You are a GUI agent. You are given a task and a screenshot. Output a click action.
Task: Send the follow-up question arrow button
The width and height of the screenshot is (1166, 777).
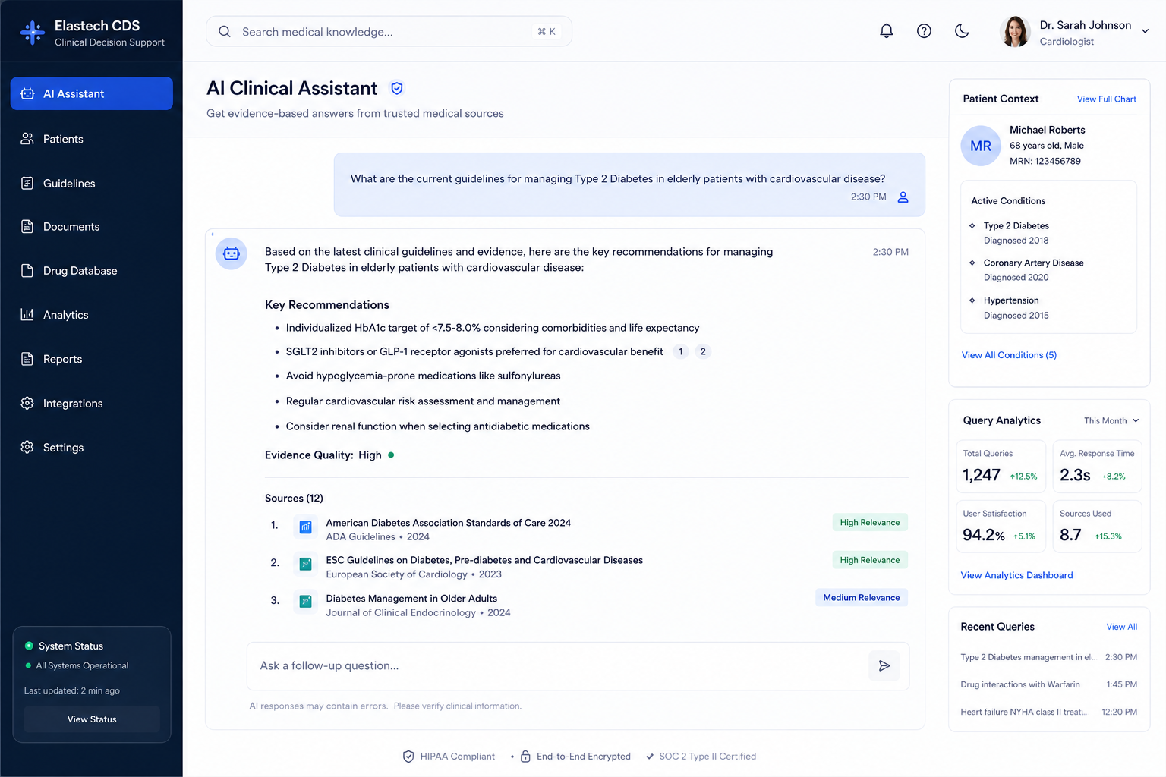[x=884, y=666]
